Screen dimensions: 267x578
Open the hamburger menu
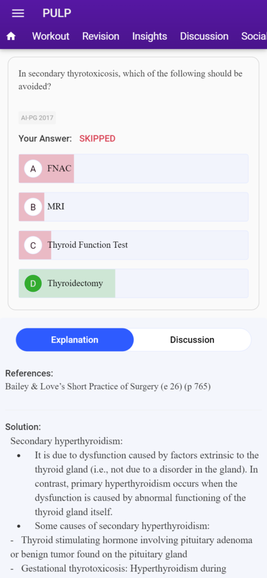tap(17, 14)
